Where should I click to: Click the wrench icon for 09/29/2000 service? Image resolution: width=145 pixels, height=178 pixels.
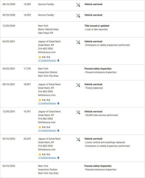pyautogui.click(x=78, y=16)
